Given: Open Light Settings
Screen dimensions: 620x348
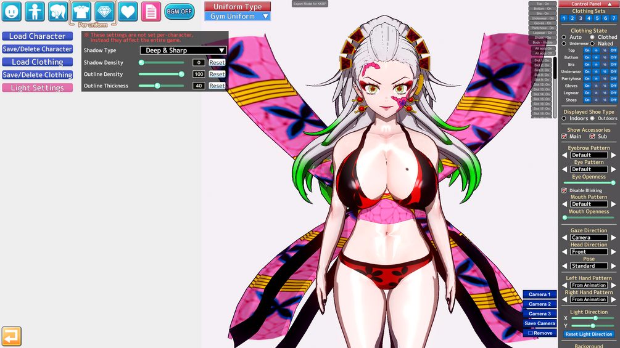Looking at the screenshot, I should [37, 87].
